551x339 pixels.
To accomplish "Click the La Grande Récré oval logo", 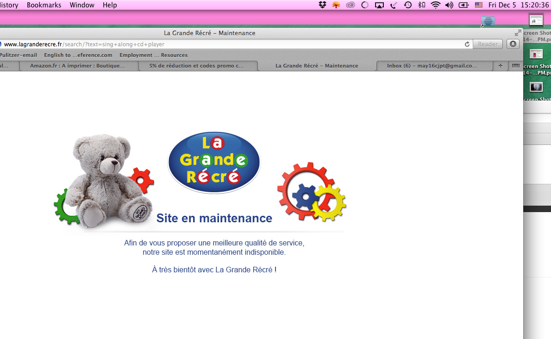I will [214, 162].
